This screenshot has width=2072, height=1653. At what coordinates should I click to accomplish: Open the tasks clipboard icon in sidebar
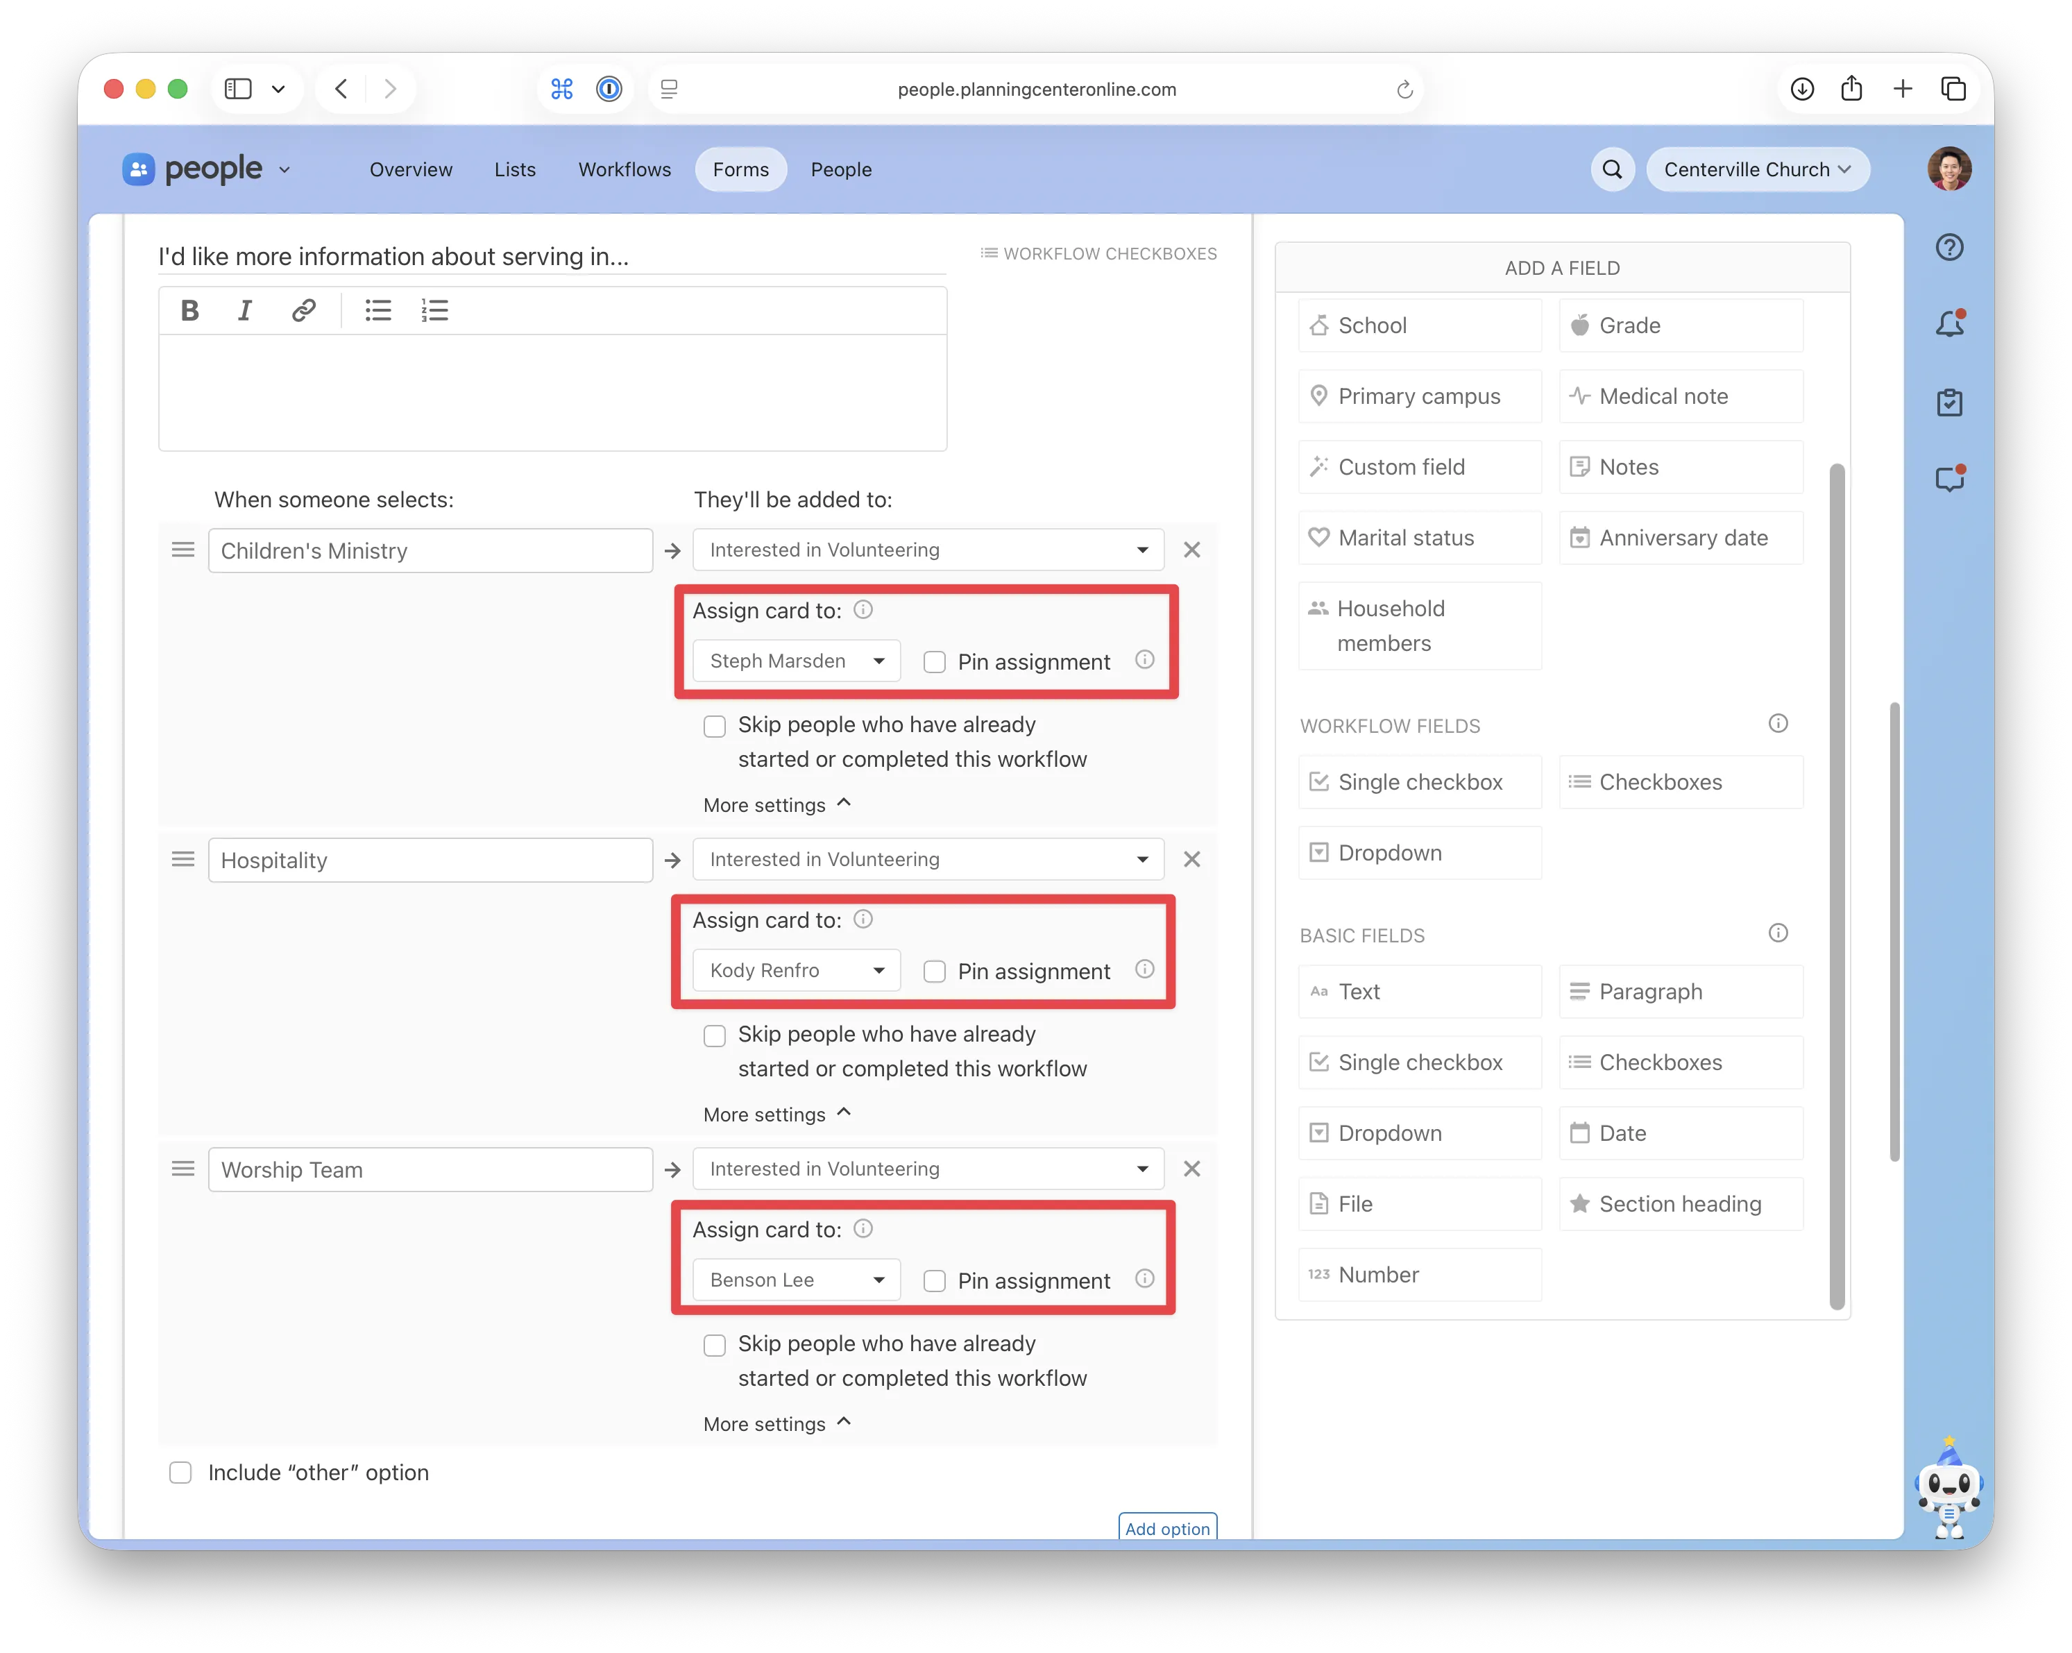(x=1949, y=402)
